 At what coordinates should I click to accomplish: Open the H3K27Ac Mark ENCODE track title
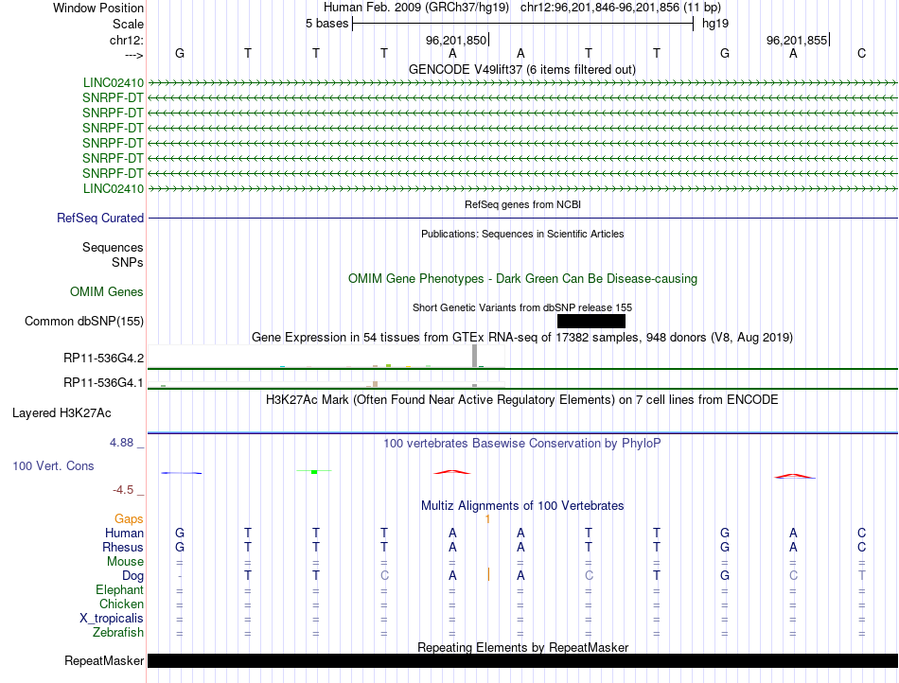(521, 399)
